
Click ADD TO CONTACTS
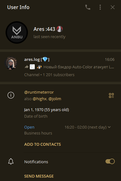coord(43,144)
